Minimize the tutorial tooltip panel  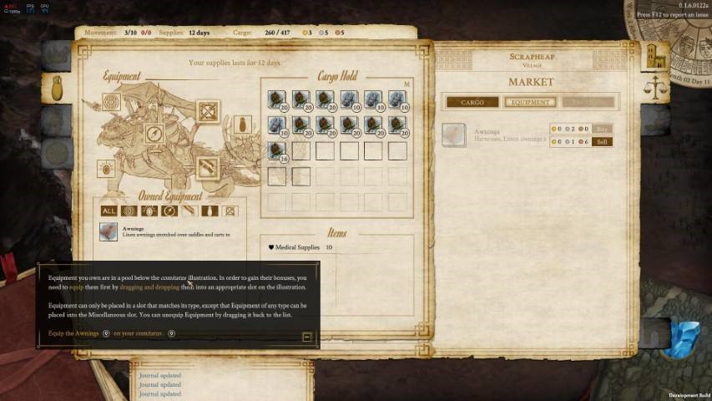[306, 337]
